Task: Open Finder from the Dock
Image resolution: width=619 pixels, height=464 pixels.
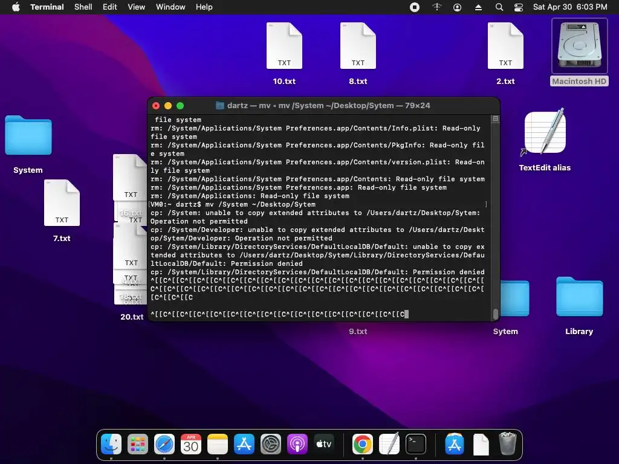Action: click(x=111, y=444)
